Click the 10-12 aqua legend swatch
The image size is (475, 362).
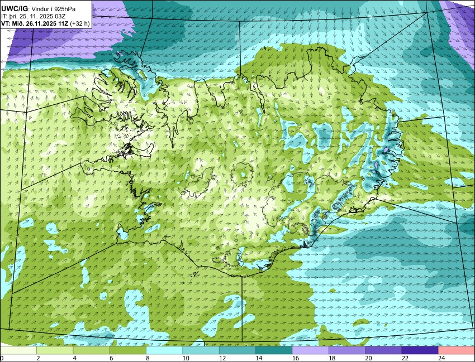[x=201, y=350]
